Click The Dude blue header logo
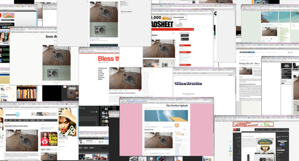 click(x=188, y=83)
